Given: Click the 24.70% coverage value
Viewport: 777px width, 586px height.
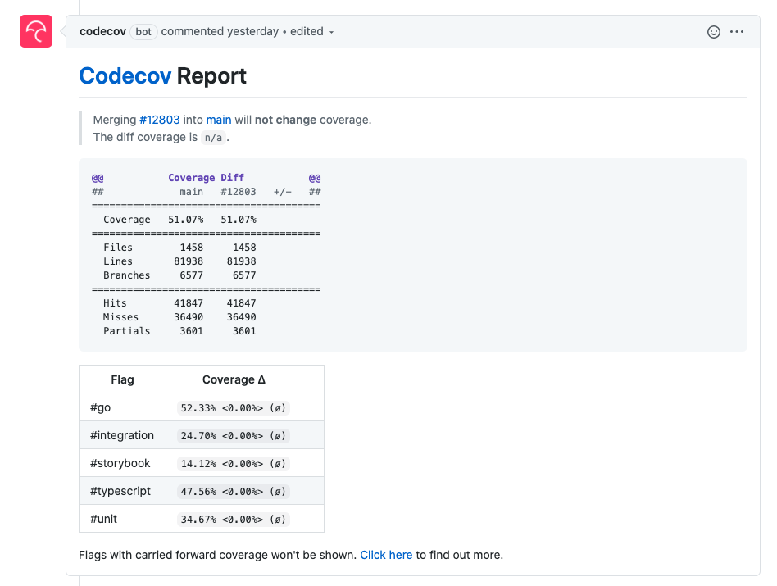Looking at the screenshot, I should [233, 435].
